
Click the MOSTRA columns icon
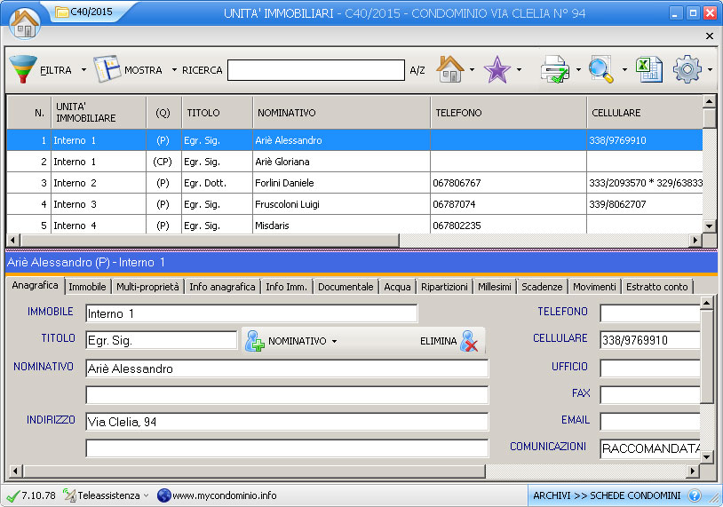[107, 69]
